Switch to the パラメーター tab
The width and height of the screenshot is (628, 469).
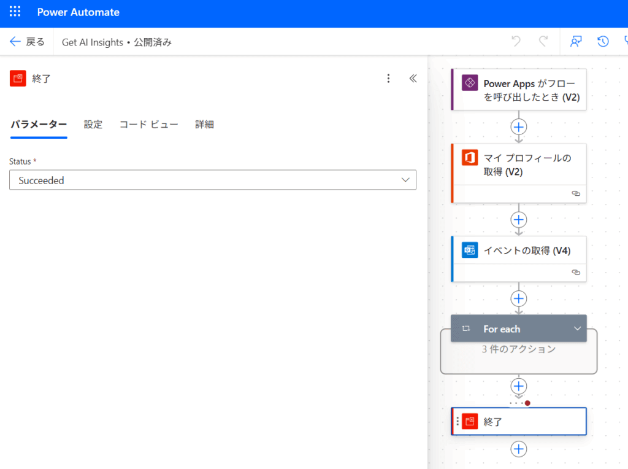coord(39,124)
